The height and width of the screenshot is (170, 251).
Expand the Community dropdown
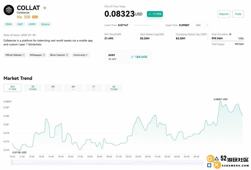tap(80, 55)
